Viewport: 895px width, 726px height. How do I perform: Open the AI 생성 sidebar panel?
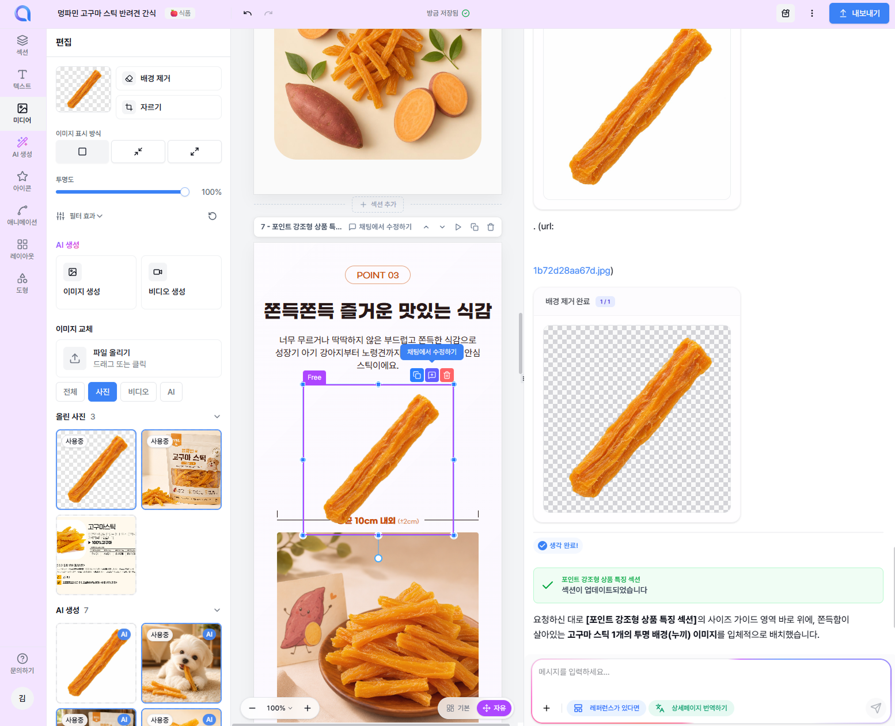click(x=22, y=147)
